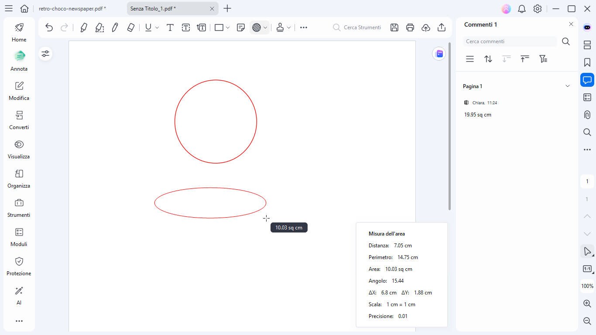Open the Home section
Image resolution: width=596 pixels, height=335 pixels.
[x=19, y=33]
